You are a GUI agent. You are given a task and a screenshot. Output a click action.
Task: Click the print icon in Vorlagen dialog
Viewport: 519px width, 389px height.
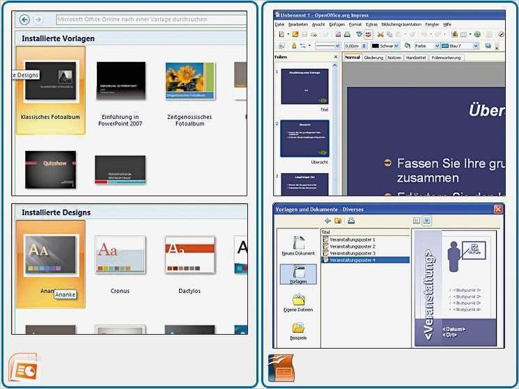(351, 221)
